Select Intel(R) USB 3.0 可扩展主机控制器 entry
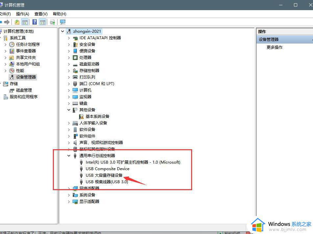 (133, 162)
